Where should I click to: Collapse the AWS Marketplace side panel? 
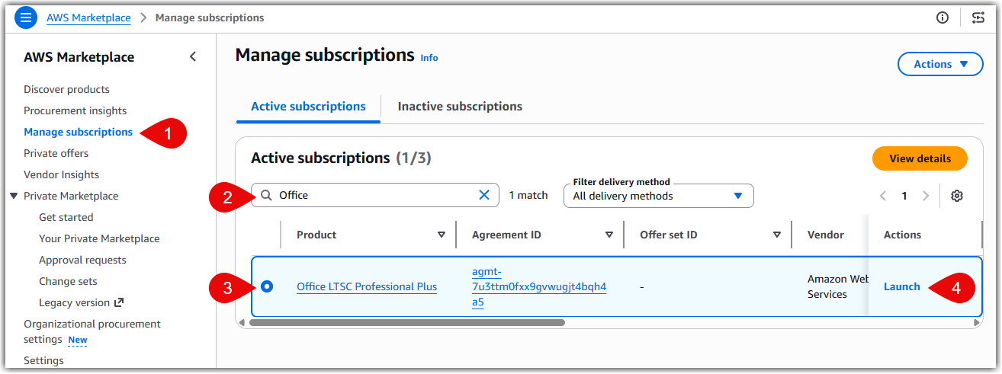[193, 56]
